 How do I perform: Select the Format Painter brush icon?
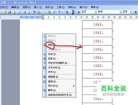54,12
